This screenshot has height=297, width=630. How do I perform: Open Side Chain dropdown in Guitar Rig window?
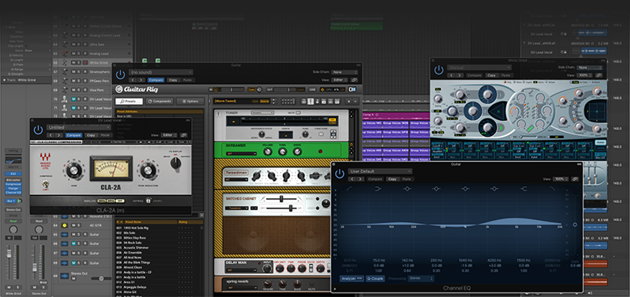(x=344, y=72)
